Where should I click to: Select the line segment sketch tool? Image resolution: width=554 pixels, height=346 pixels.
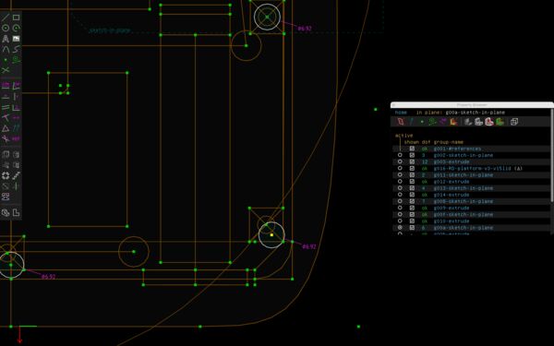(x=6, y=18)
